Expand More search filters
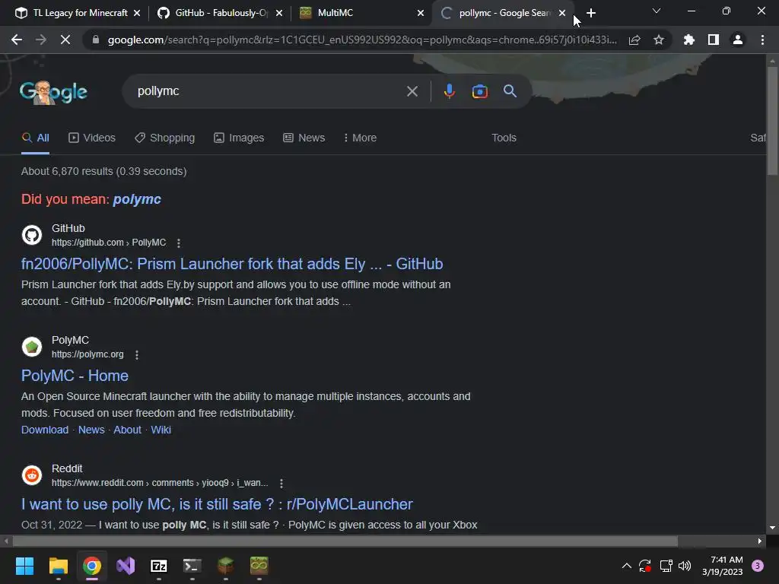 360,138
